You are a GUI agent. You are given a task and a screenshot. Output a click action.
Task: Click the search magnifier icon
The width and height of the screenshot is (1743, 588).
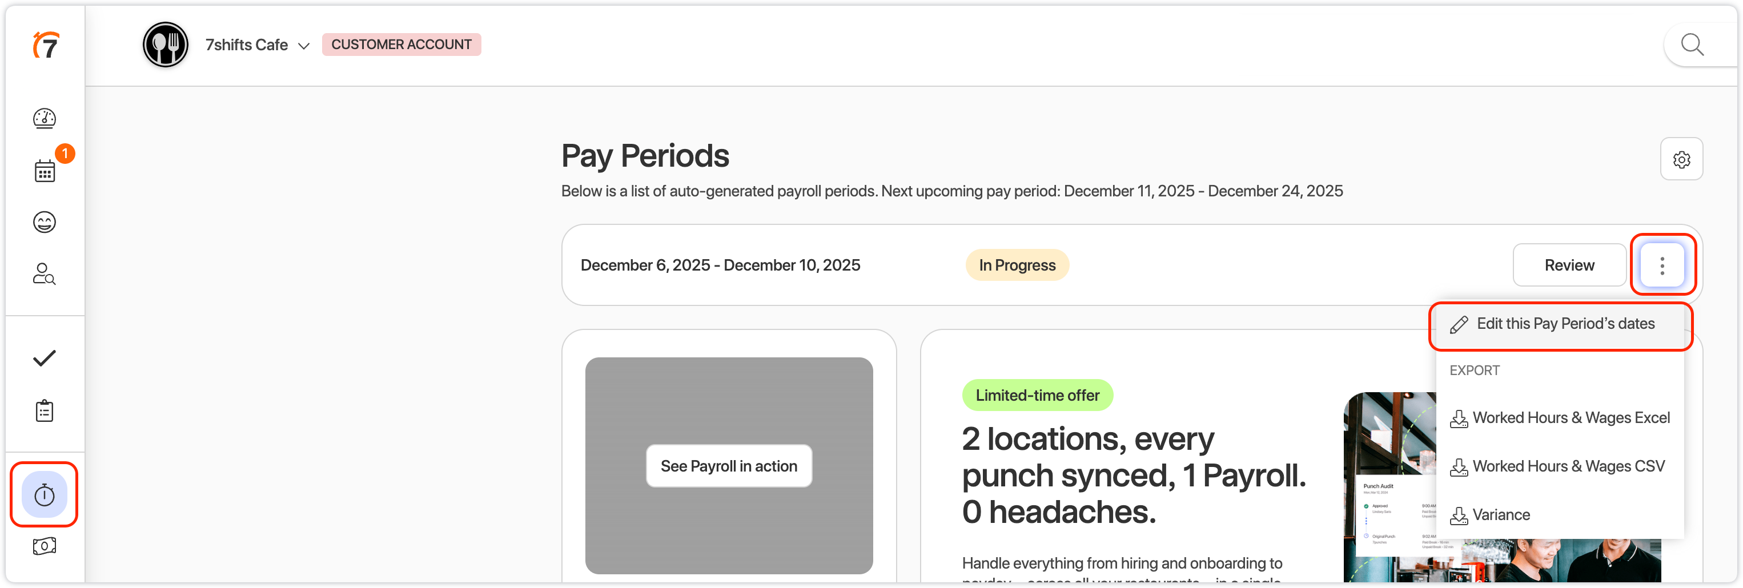1692,45
